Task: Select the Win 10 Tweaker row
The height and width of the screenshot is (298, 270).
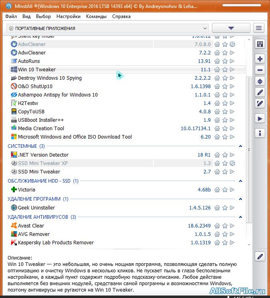Action: [x=127, y=70]
